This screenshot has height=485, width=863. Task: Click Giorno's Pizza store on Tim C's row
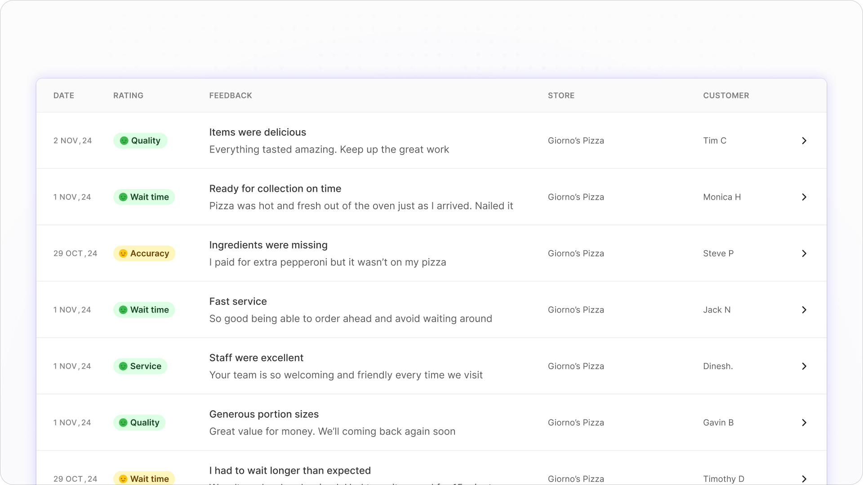(x=576, y=141)
